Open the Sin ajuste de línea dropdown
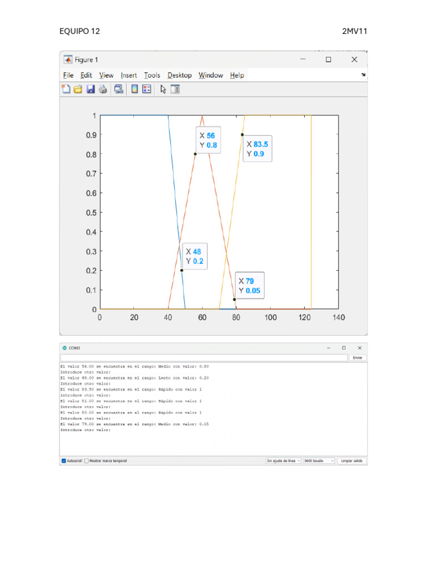Screen dimensions: 427x569 point(283,461)
